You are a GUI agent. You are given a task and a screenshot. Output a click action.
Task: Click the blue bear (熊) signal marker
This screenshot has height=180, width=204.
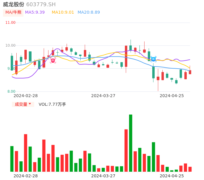(153, 59)
